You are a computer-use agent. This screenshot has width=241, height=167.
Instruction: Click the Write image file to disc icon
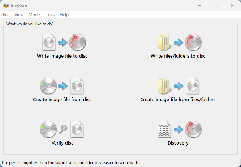tap(64, 42)
